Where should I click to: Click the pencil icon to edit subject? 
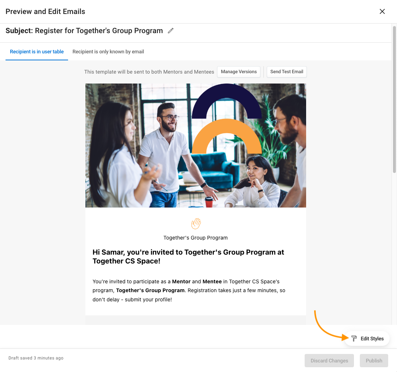click(171, 31)
